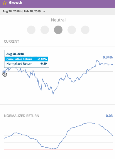Click the CURRENT section label
Image resolution: width=115 pixels, height=159 pixels.
pyautogui.click(x=11, y=41)
